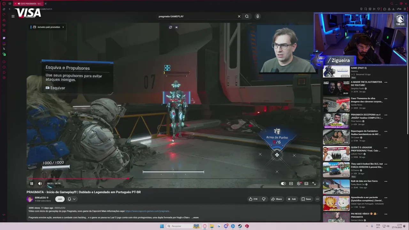Viewport: 409px width, 230px height.
Task: Switch to theater mode
Action: [306, 183]
